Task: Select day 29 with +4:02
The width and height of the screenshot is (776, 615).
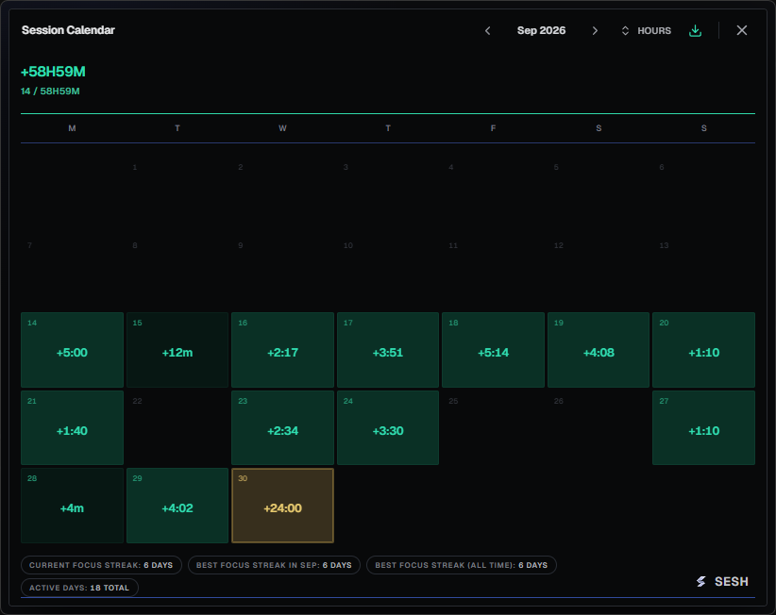Action: point(177,506)
